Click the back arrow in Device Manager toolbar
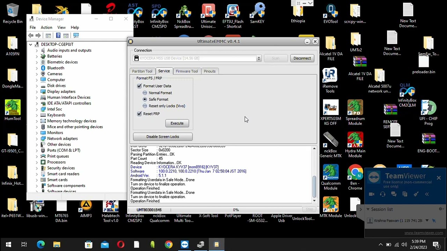This screenshot has height=251, width=447. (31, 36)
